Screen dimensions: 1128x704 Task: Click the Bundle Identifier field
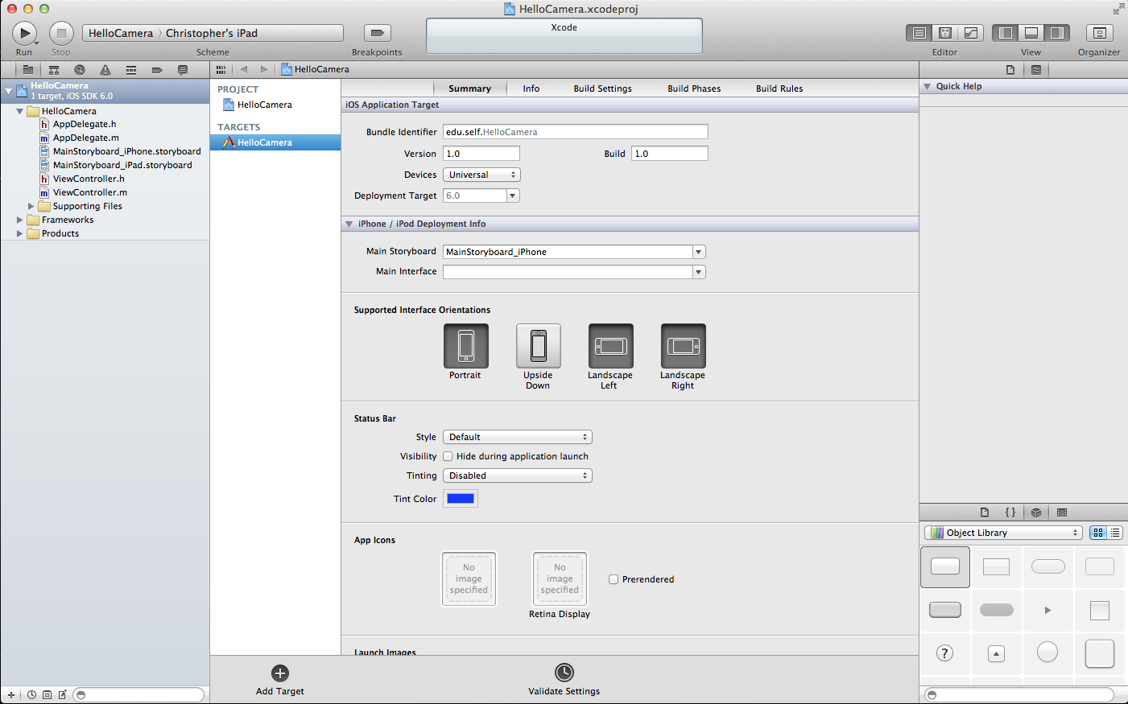pyautogui.click(x=576, y=132)
